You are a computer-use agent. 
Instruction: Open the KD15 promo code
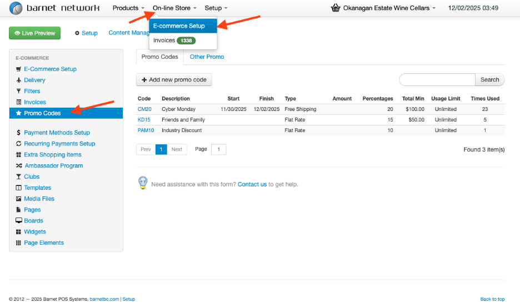pos(144,120)
